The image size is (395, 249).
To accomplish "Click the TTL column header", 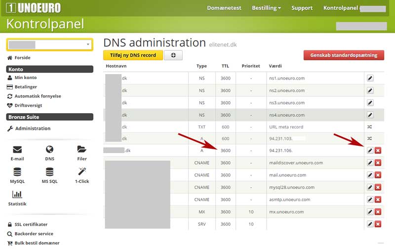I will pos(225,66).
